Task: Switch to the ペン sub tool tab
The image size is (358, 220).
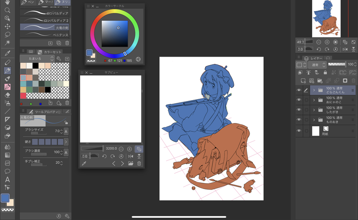Action: (x=28, y=2)
